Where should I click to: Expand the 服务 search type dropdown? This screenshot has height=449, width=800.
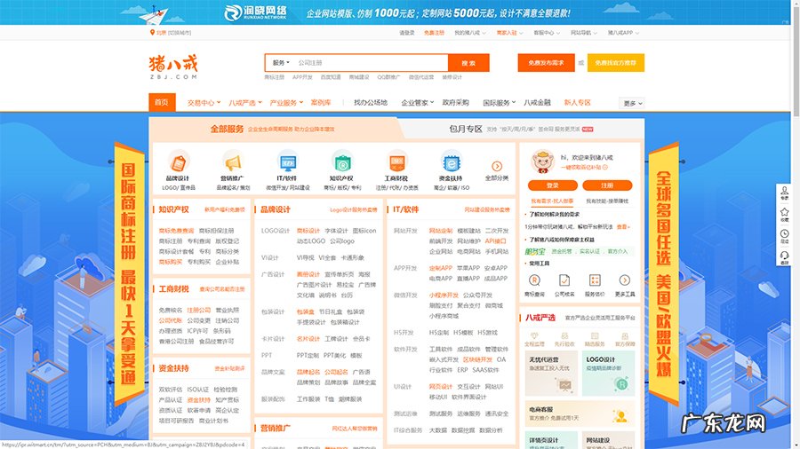(x=281, y=63)
